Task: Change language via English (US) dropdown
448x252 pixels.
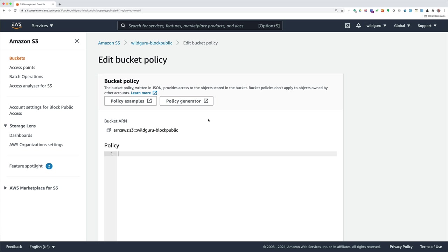Action: coord(42,247)
